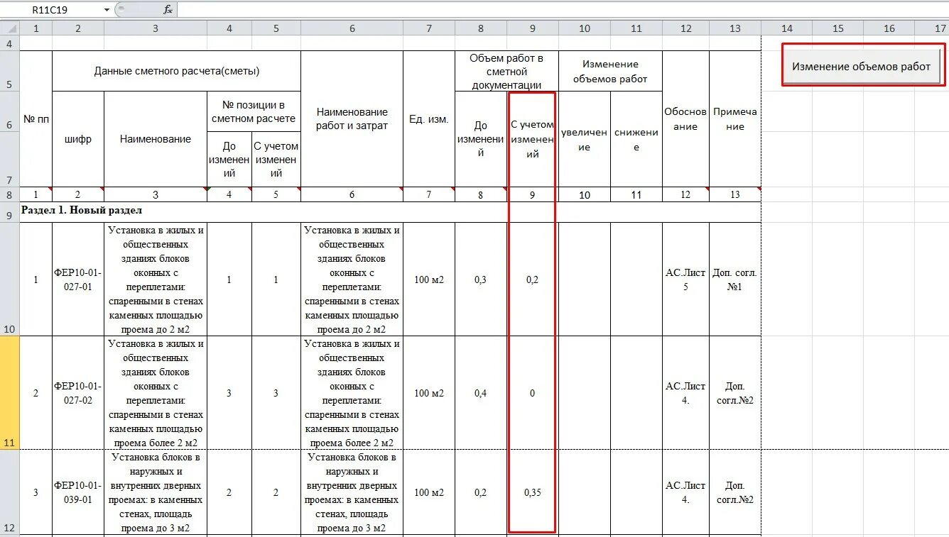Select column header 12

(685, 28)
